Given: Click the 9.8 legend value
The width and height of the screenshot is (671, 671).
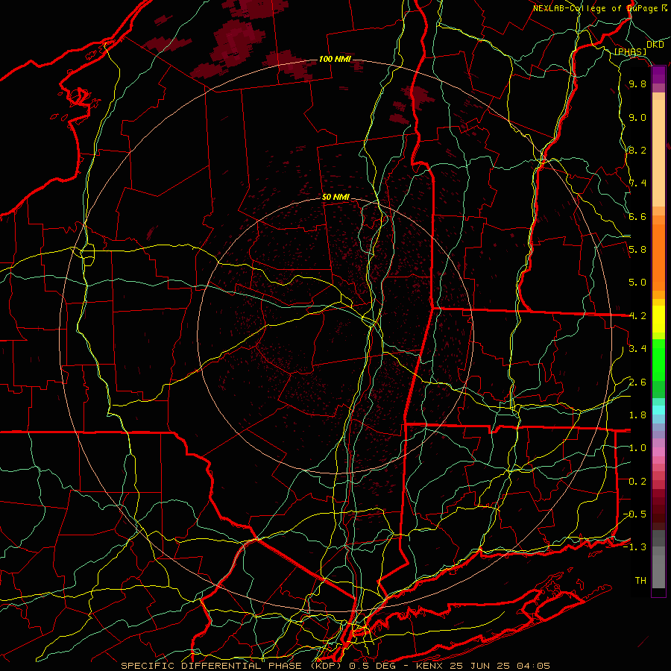Looking at the screenshot, I should [637, 84].
